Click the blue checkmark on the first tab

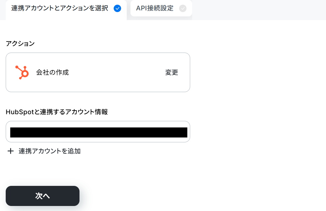click(117, 8)
